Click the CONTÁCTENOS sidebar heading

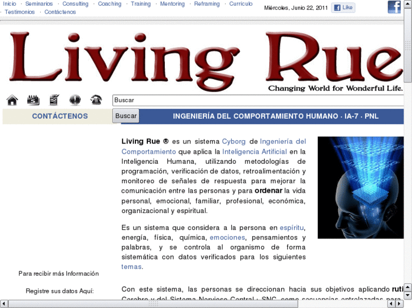pyautogui.click(x=60, y=116)
